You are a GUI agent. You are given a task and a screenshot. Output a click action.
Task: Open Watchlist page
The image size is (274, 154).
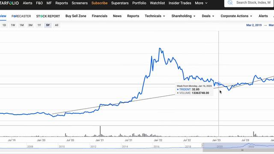[157, 3]
